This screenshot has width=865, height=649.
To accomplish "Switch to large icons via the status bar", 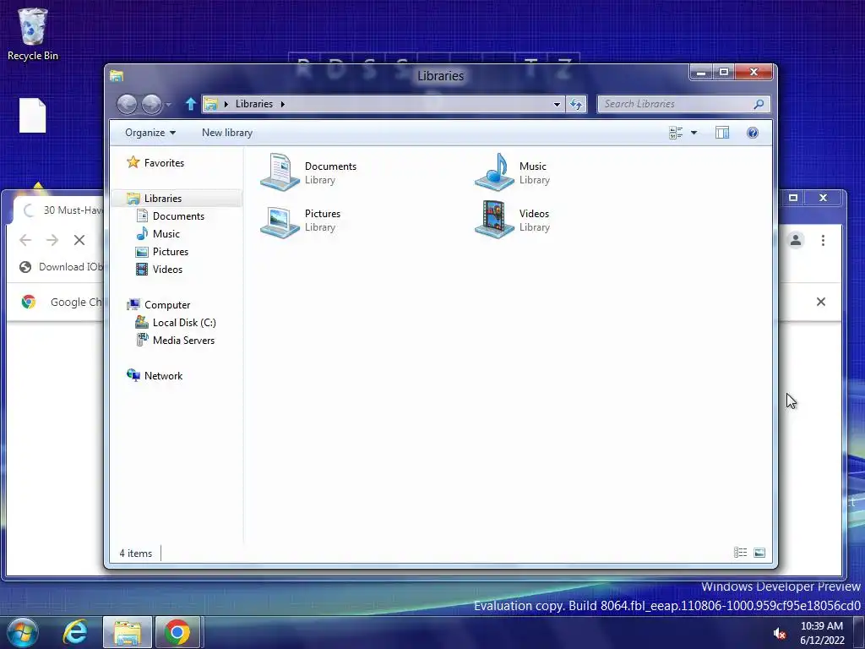I will [759, 553].
